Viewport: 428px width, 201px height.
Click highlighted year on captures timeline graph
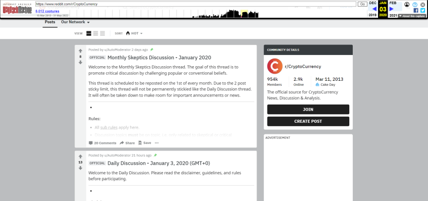[244, 14]
